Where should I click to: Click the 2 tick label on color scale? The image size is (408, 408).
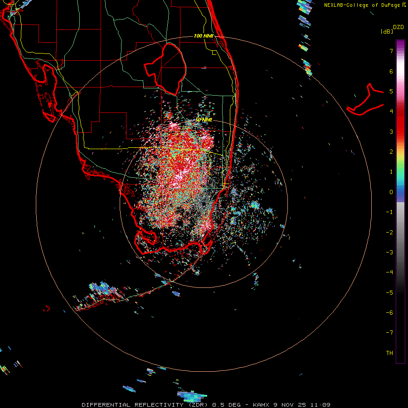click(391, 152)
